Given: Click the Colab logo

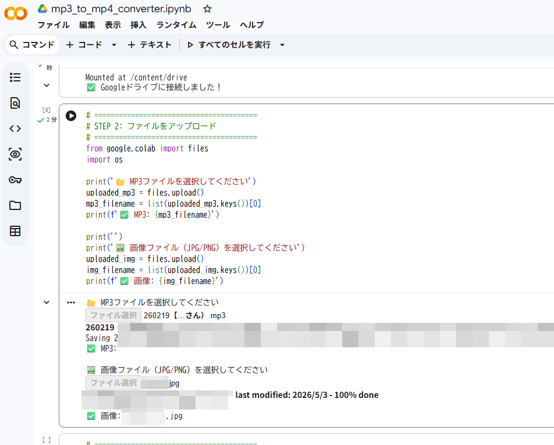Looking at the screenshot, I should pos(16,14).
